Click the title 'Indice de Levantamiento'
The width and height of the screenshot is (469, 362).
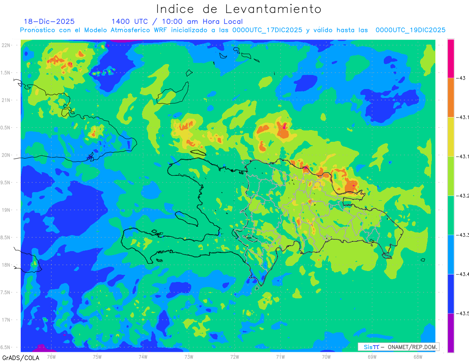[238, 9]
